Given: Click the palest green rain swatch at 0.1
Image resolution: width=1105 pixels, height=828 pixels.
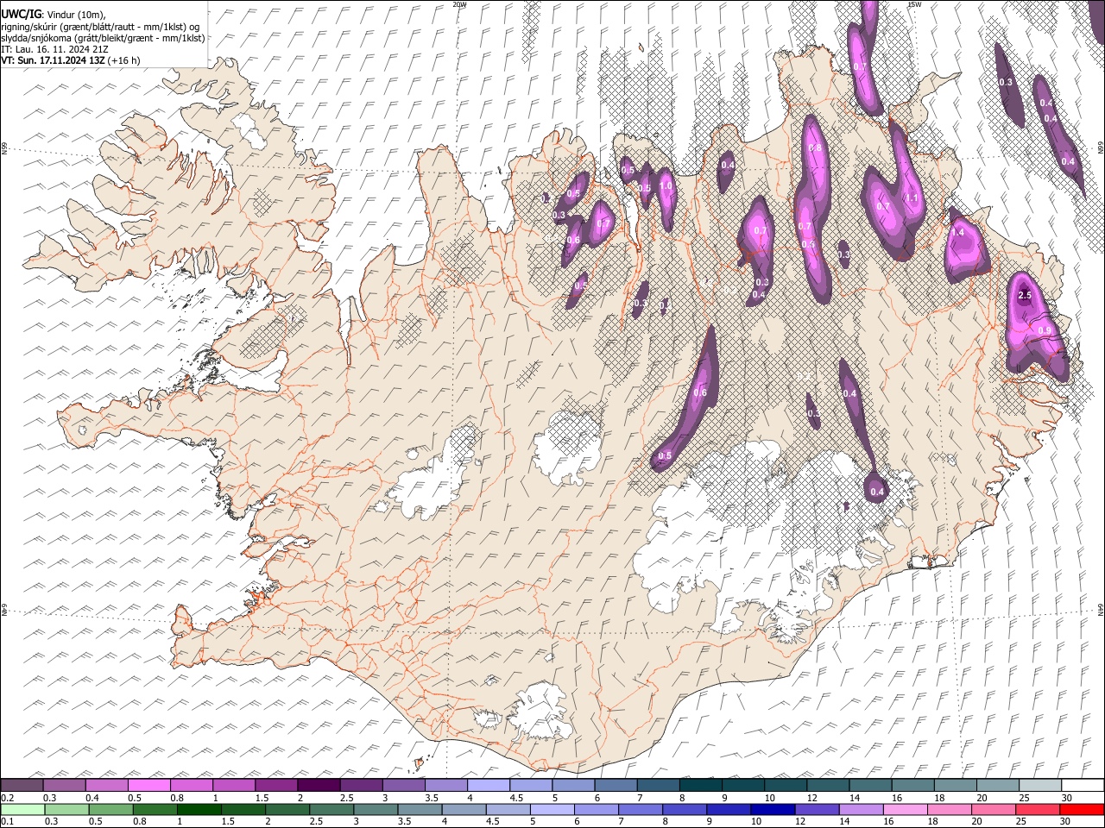Looking at the screenshot, I should point(22,809).
